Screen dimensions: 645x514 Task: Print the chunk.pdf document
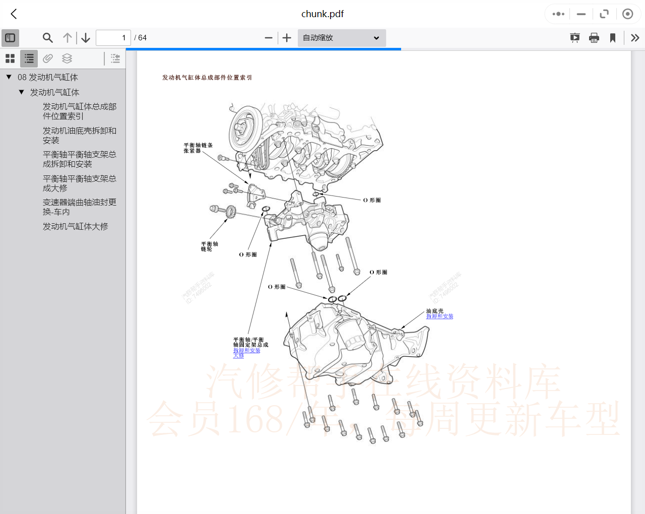pos(594,38)
